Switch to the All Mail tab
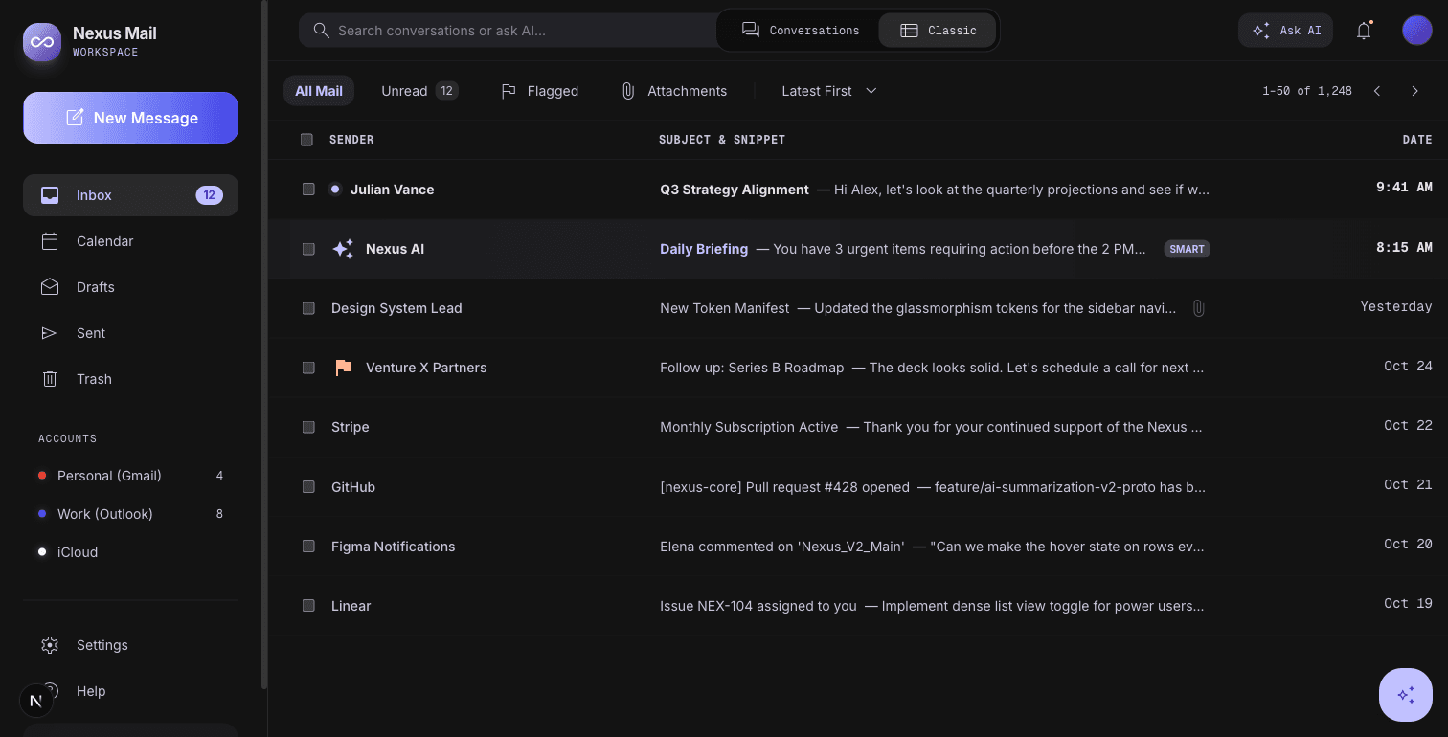1448x737 pixels. tap(319, 91)
